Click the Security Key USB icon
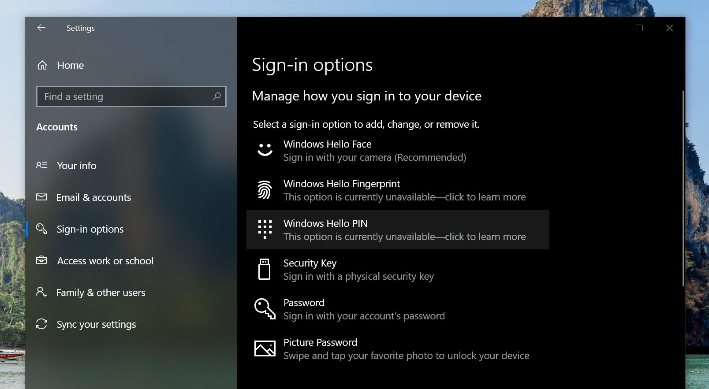 [x=264, y=269]
